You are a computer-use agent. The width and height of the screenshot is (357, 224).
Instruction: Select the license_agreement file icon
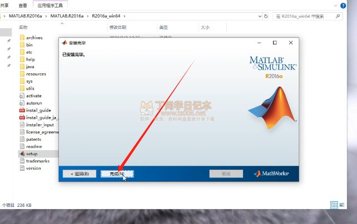pos(22,132)
